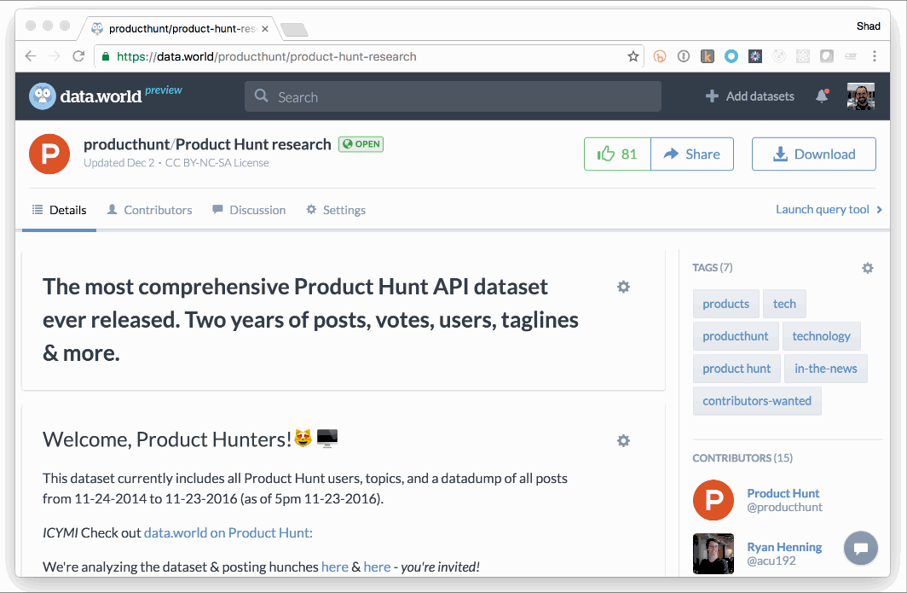This screenshot has height=593, width=907.
Task: Click the Share button
Action: (x=692, y=154)
